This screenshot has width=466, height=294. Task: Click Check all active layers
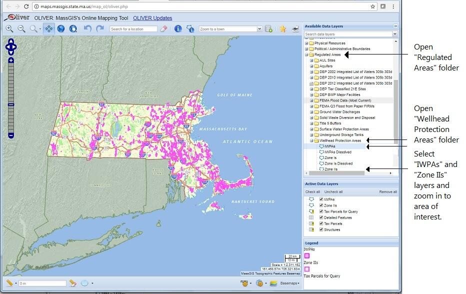pyautogui.click(x=312, y=191)
